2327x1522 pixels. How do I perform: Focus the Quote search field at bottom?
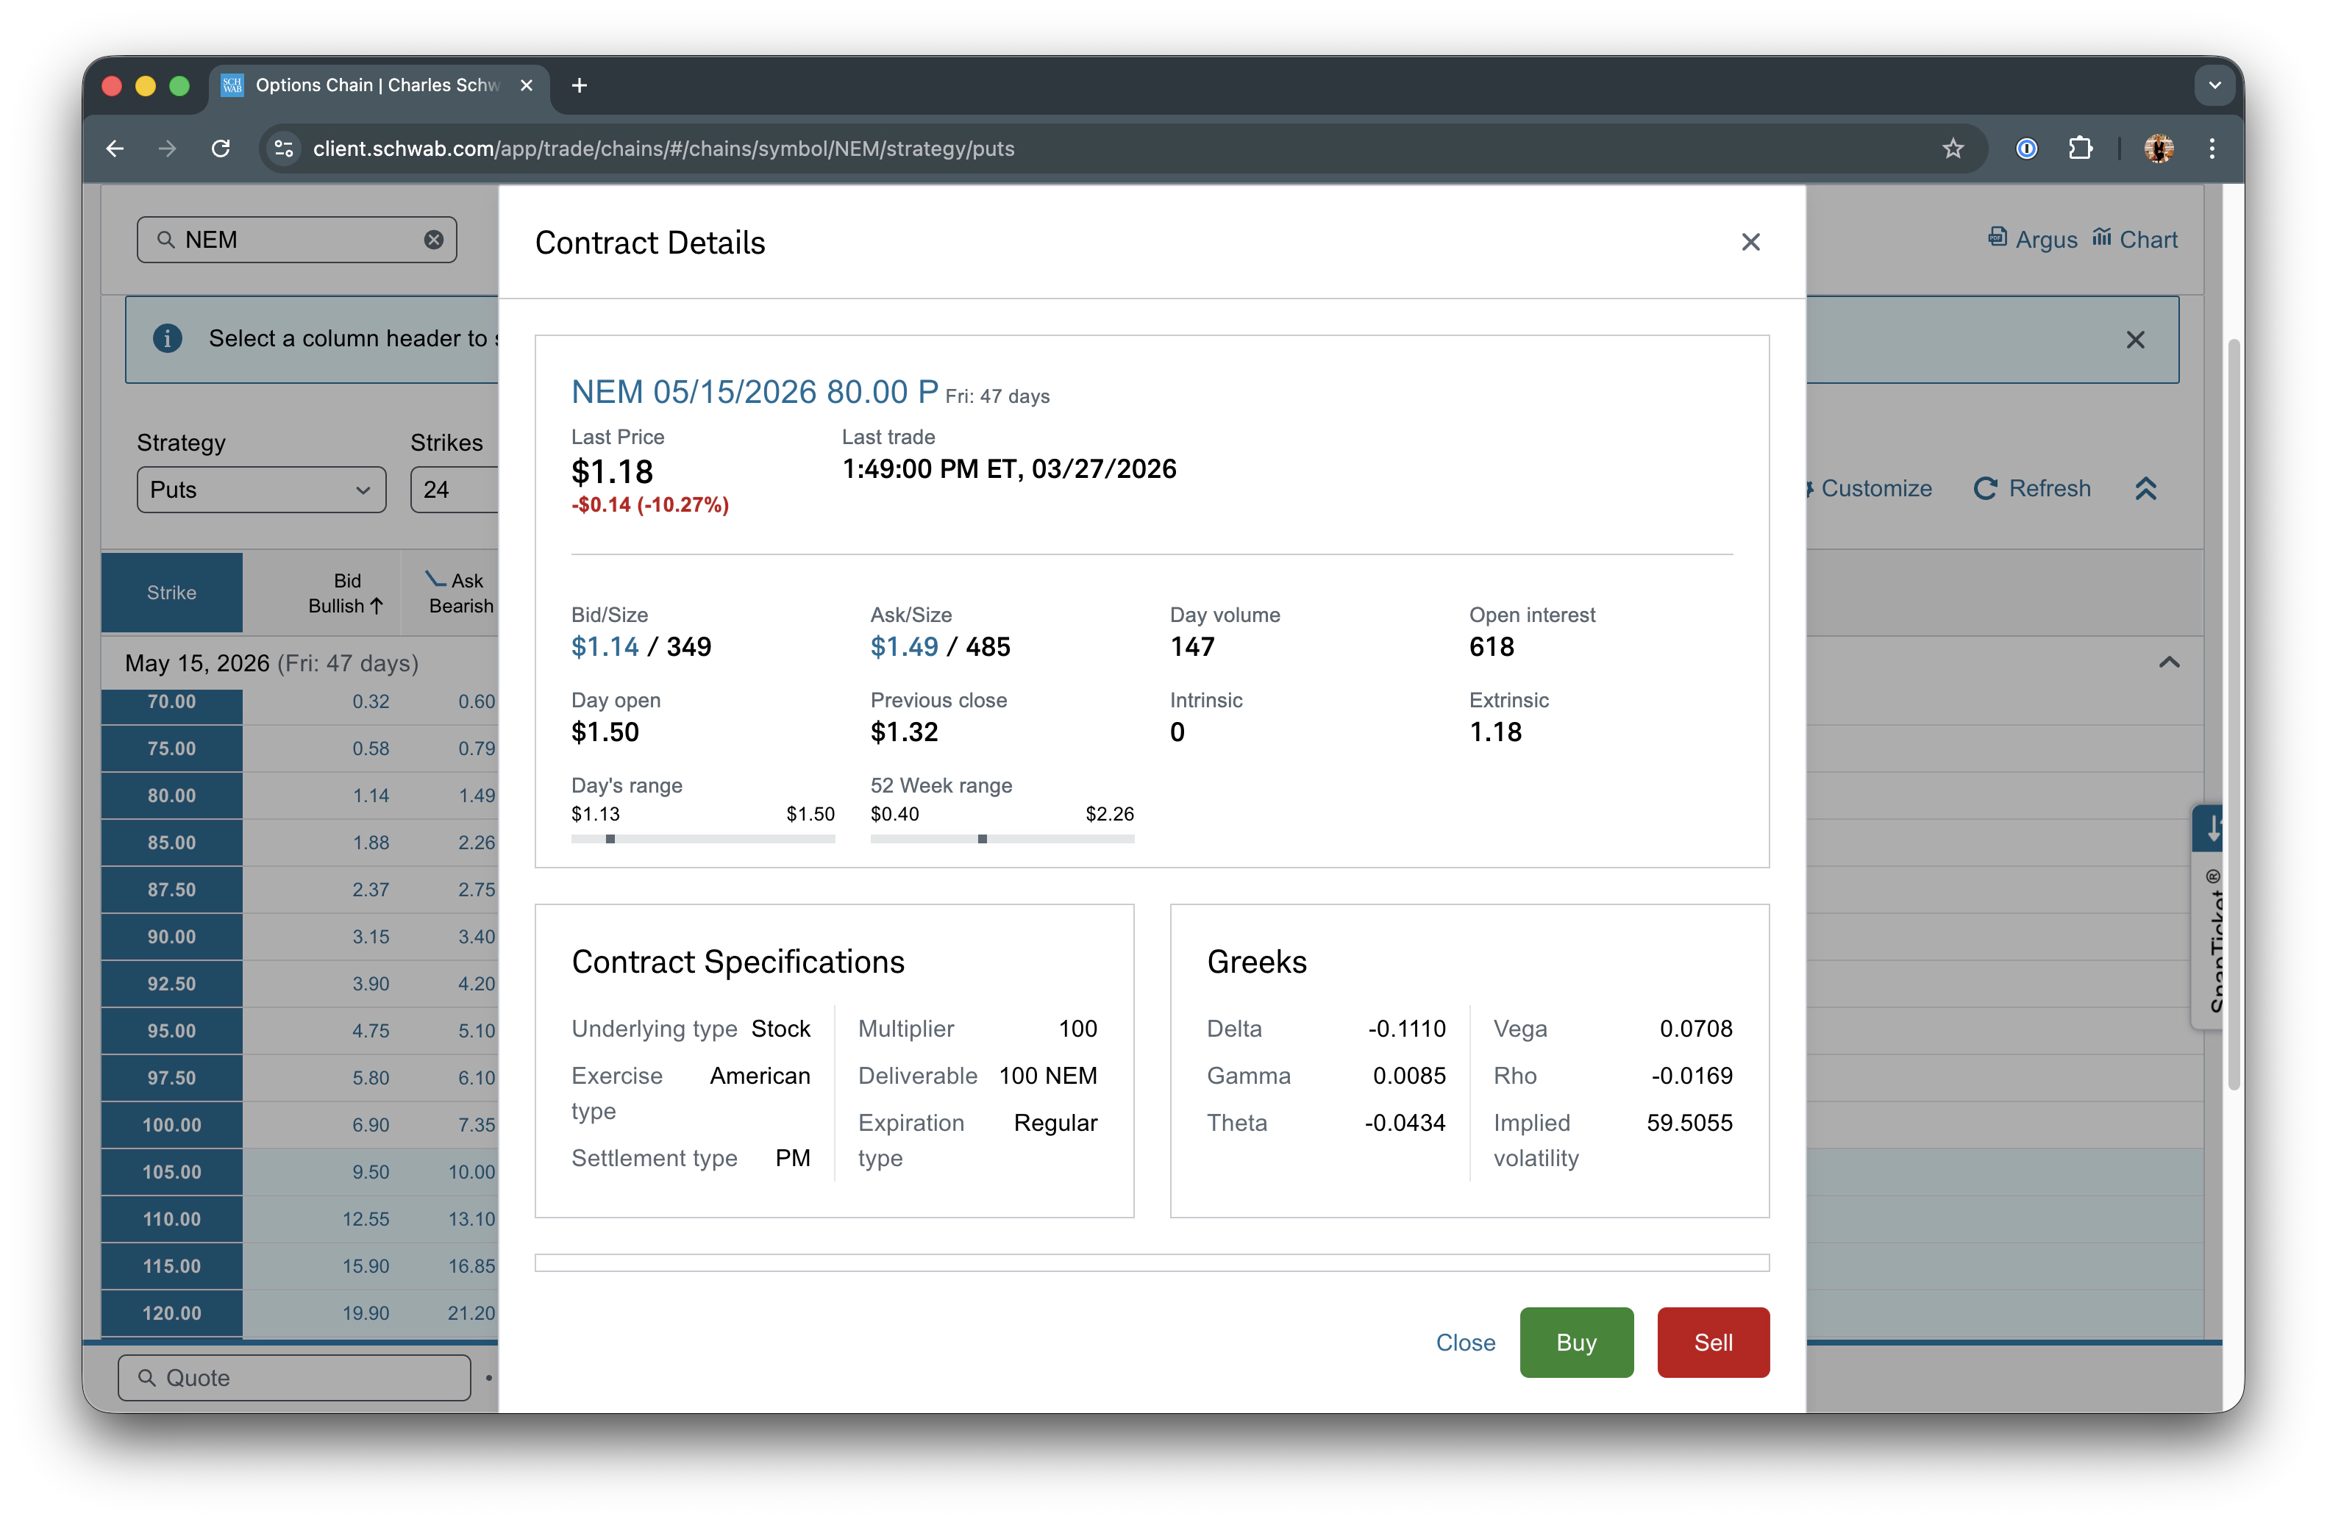click(x=294, y=1377)
